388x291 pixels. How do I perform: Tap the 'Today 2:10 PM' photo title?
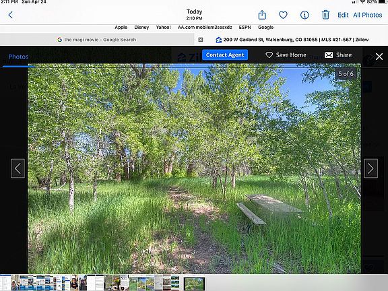coord(194,15)
